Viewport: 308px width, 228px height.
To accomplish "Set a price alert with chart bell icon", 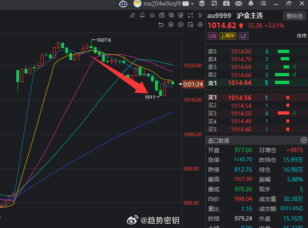I will [x=142, y=15].
